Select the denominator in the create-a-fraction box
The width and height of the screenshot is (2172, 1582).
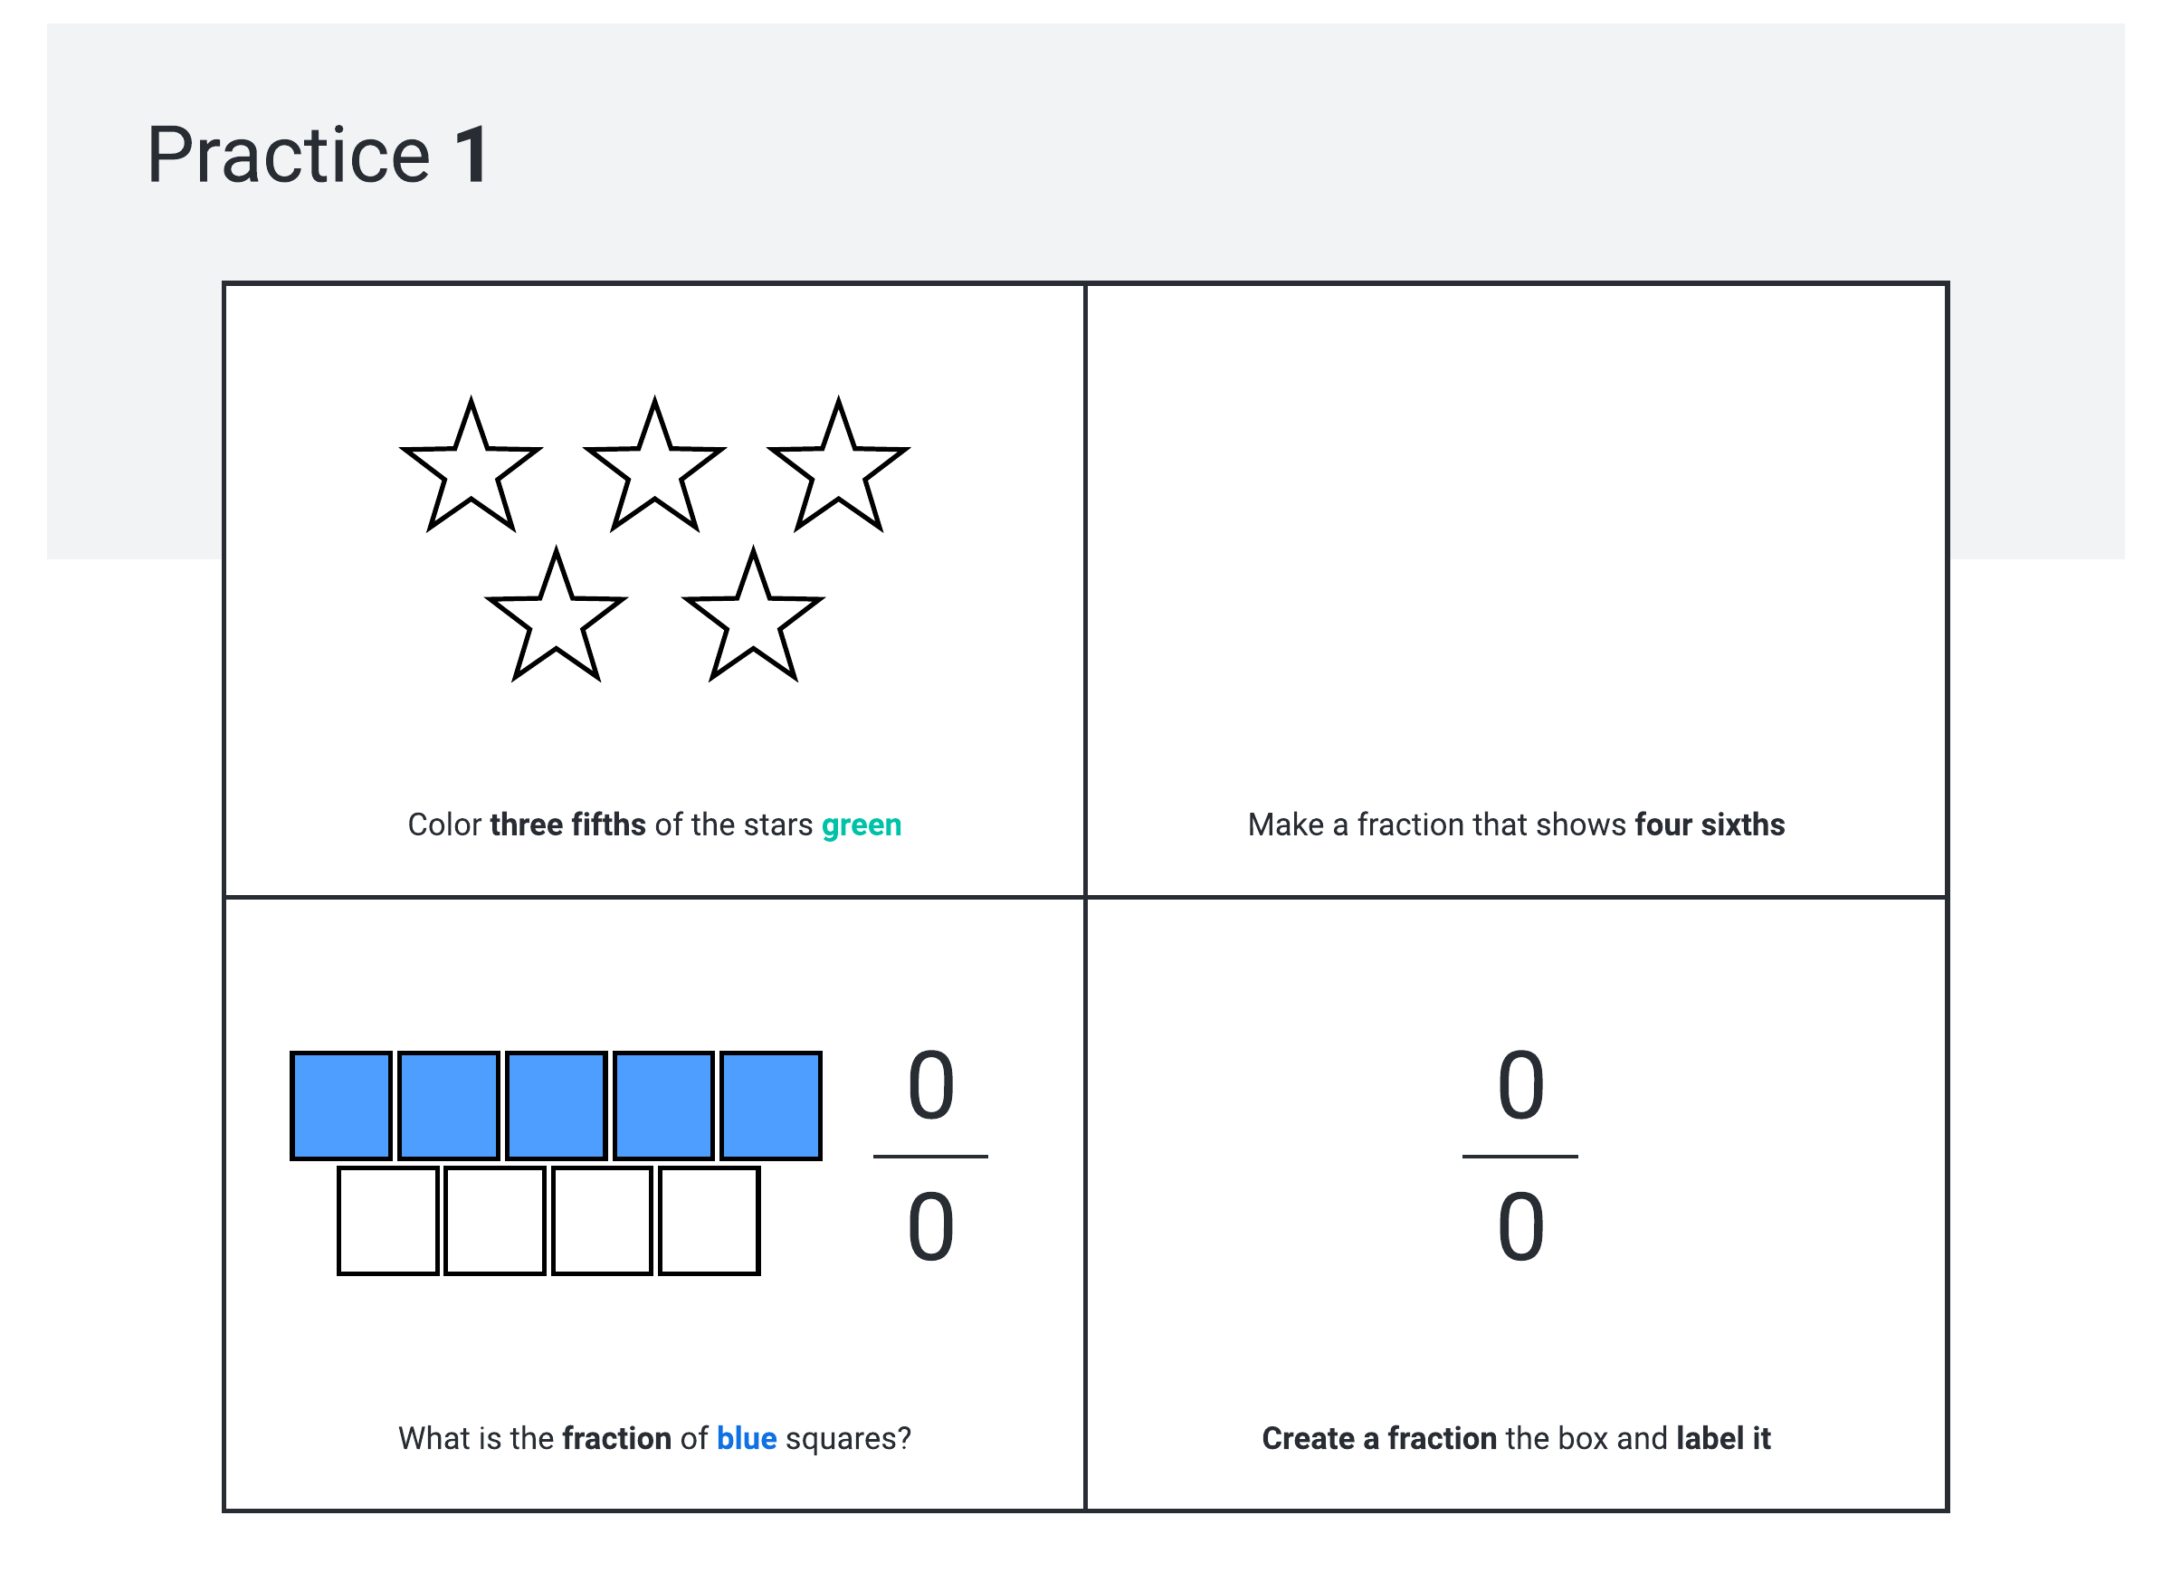1520,1227
